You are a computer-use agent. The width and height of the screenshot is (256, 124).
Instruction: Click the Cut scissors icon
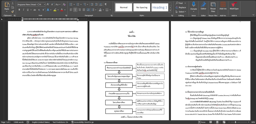(x=13, y=3)
